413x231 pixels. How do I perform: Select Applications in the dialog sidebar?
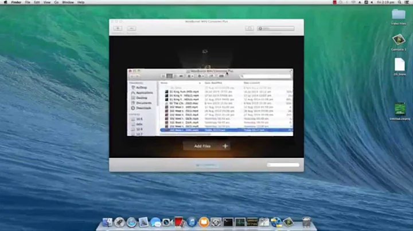142,93
